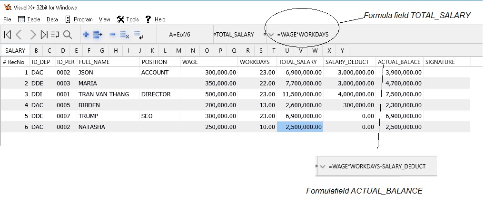The height and width of the screenshot is (213, 484).
Task: Open the Table menu
Action: [30, 19]
